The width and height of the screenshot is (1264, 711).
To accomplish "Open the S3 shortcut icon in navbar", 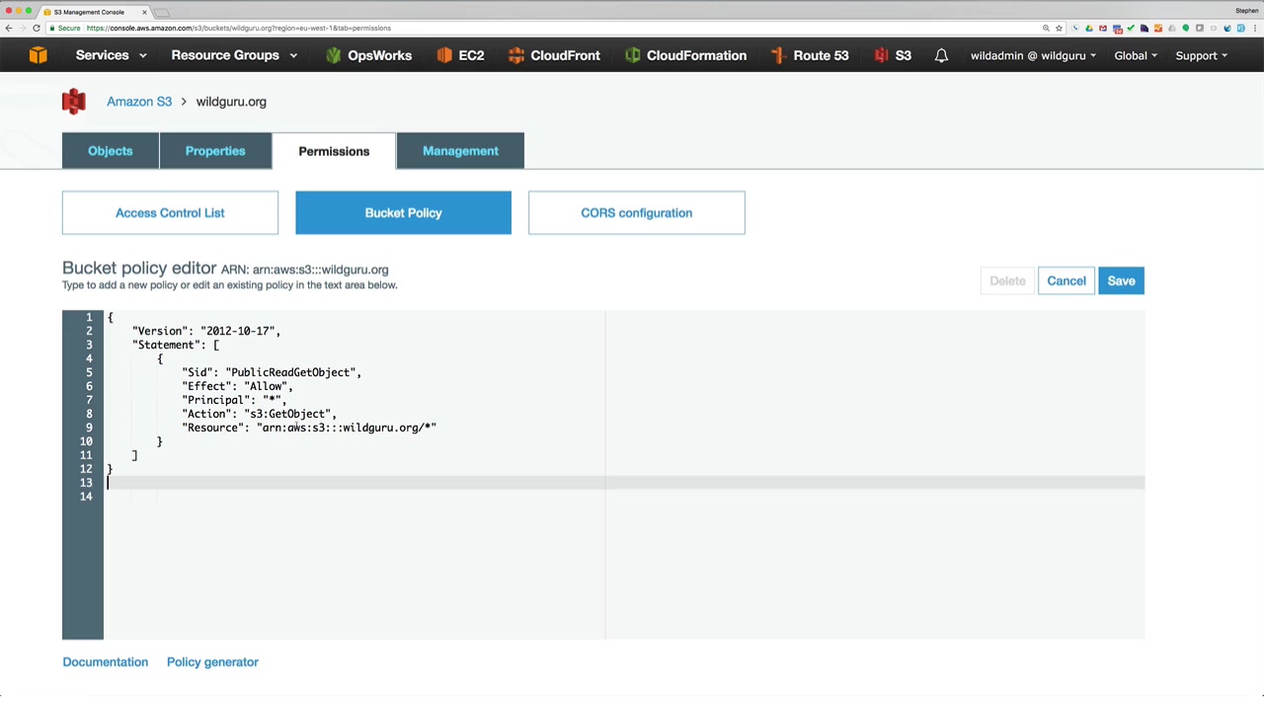I will pyautogui.click(x=881, y=55).
